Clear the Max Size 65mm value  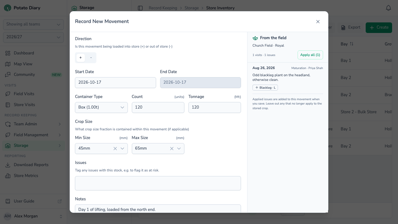click(172, 149)
